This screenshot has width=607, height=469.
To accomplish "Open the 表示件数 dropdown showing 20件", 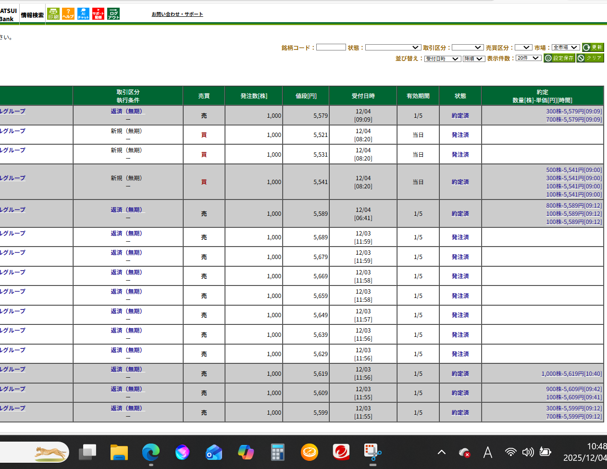I will 528,58.
